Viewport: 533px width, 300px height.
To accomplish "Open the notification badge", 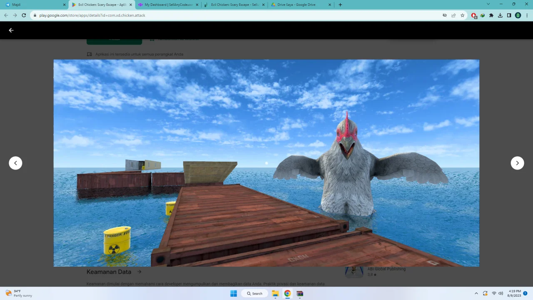I will point(526,293).
